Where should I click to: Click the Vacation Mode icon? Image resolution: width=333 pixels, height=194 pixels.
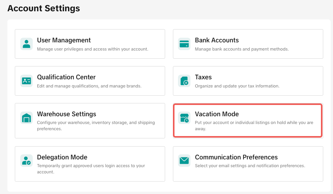click(184, 118)
